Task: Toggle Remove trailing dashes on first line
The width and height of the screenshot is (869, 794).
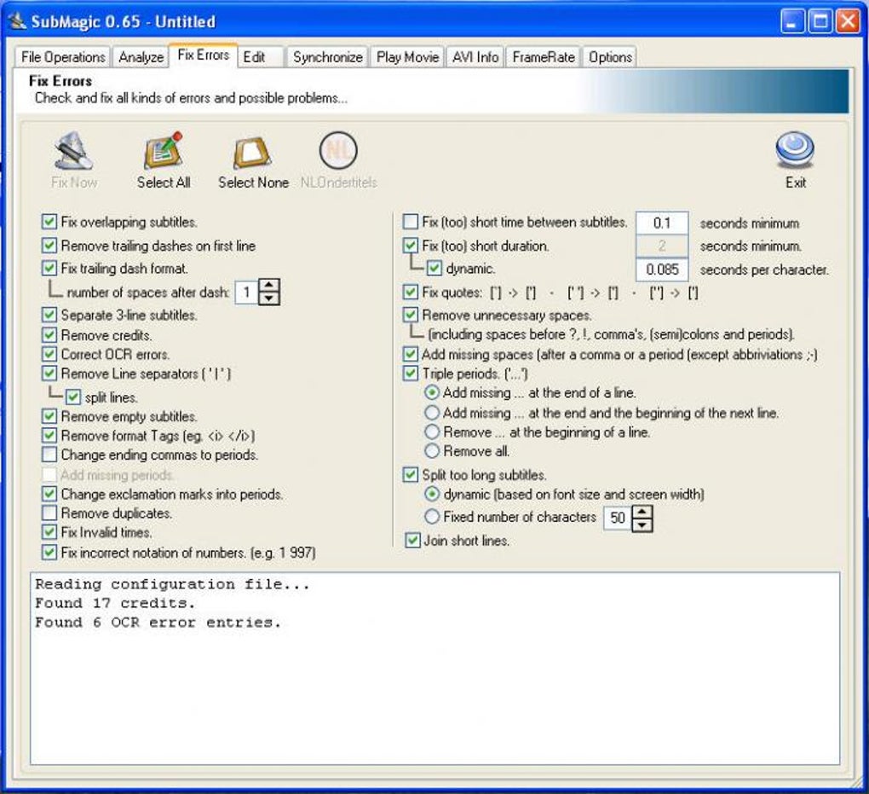Action: coord(49,246)
